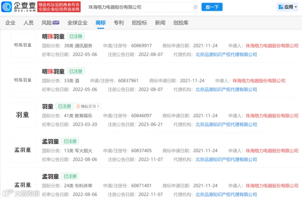
Task: Open 孟羽童 title in 13类 军火烟火 row
Action: 50,141
